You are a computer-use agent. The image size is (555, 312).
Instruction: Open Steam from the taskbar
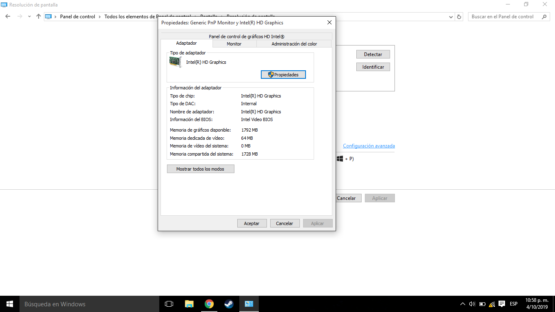point(229,304)
